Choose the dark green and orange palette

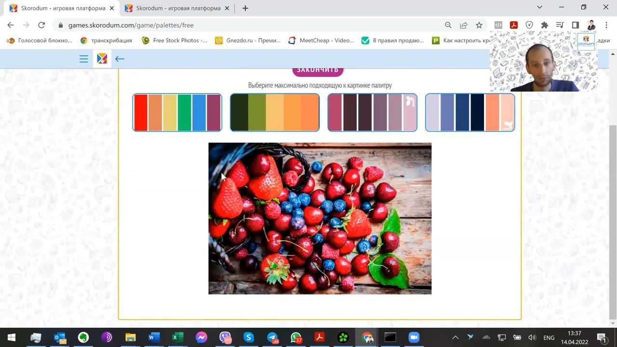275,112
